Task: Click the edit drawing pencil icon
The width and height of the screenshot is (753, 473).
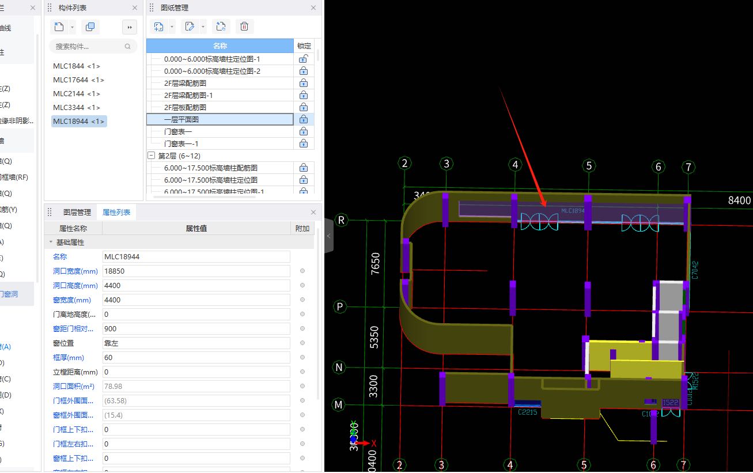Action: pyautogui.click(x=190, y=27)
